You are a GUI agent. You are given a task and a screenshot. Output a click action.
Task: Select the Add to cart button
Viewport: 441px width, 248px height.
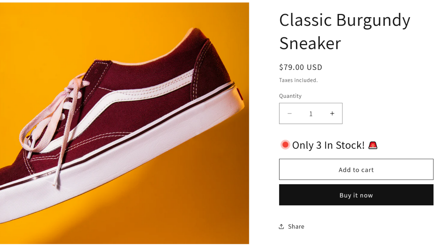(x=356, y=170)
